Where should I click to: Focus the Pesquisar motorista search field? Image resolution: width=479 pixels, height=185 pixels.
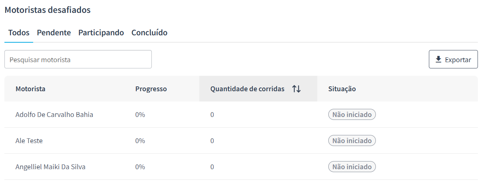[x=78, y=59]
